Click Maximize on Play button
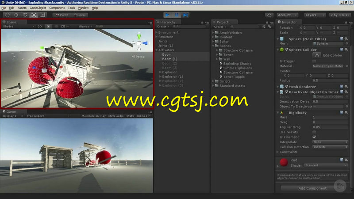 tap(93, 116)
